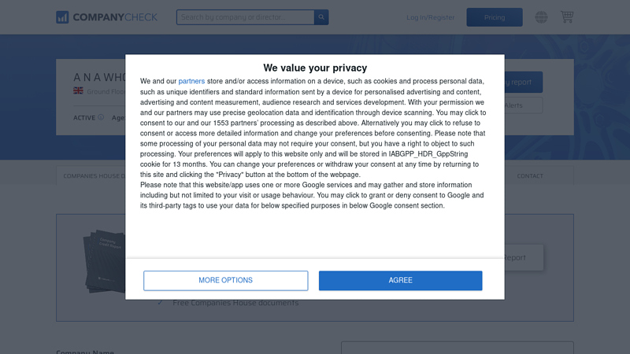The width and height of the screenshot is (630, 354).
Task: Click Agree in the privacy dialog
Action: click(400, 281)
